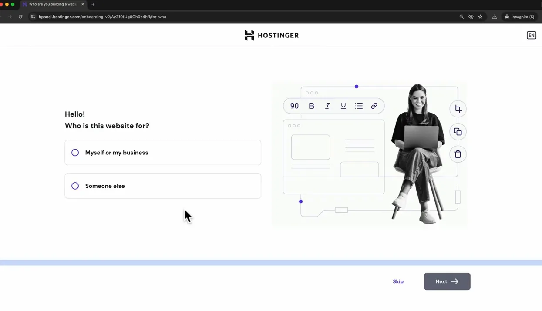The width and height of the screenshot is (542, 311).
Task: Click the tracking protection eye icon
Action: tap(471, 17)
